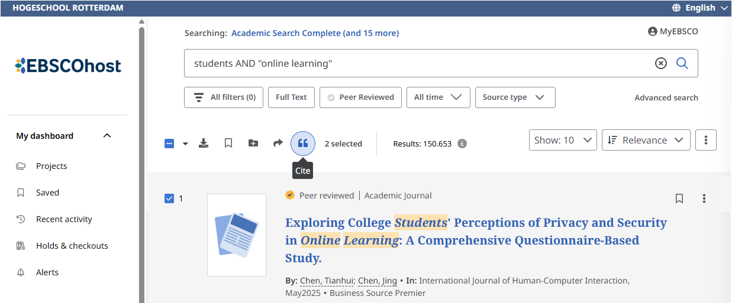This screenshot has height=303, width=732.
Task: Click author Chen, Jing
Action: [x=378, y=281]
